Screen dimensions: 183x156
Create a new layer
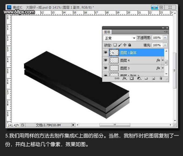153,79
